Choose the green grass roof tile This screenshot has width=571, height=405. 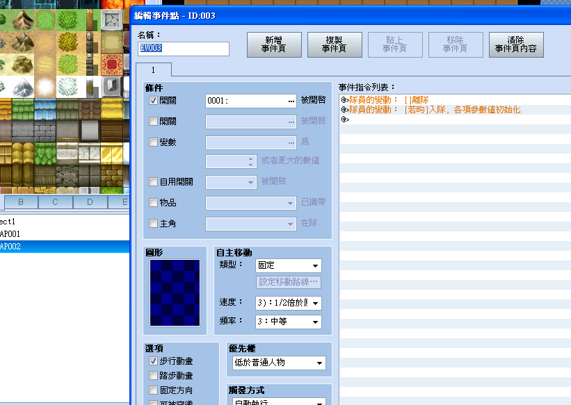(x=22, y=109)
